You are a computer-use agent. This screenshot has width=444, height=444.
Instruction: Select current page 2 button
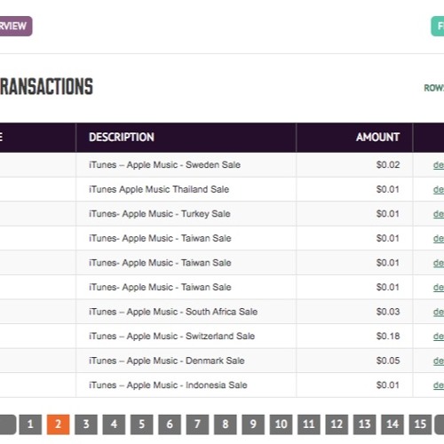pyautogui.click(x=58, y=424)
